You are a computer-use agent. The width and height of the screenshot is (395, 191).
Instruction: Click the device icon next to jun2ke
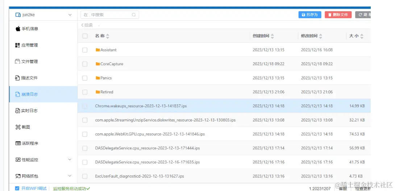[x=18, y=15]
